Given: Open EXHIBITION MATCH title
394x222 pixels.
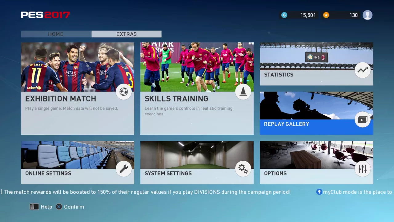Looking at the screenshot, I should click(x=61, y=99).
